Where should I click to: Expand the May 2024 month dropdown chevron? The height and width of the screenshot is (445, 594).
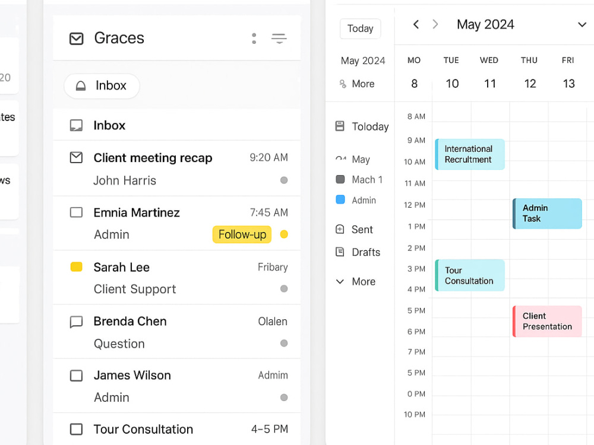coord(582,25)
